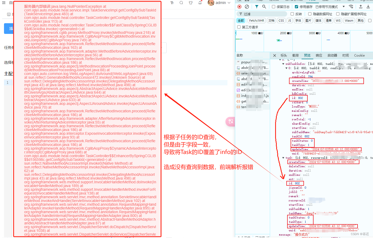This screenshot has height=238, width=373.
Task: Collapse the subTaskInfos node
Action: [283, 64]
